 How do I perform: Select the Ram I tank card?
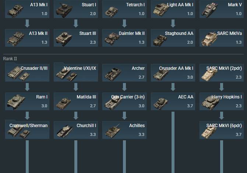click(x=27, y=101)
